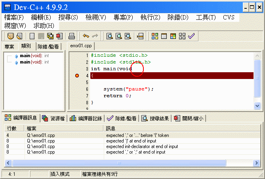The image size is (265, 179).
Task: Click the 關閉/縮小 bottom tab
Action: click(x=189, y=118)
